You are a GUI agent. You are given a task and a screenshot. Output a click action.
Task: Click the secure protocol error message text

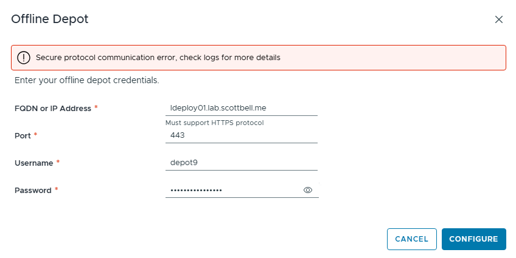click(158, 58)
